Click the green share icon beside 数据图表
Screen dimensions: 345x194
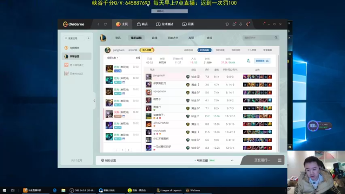[248, 61]
